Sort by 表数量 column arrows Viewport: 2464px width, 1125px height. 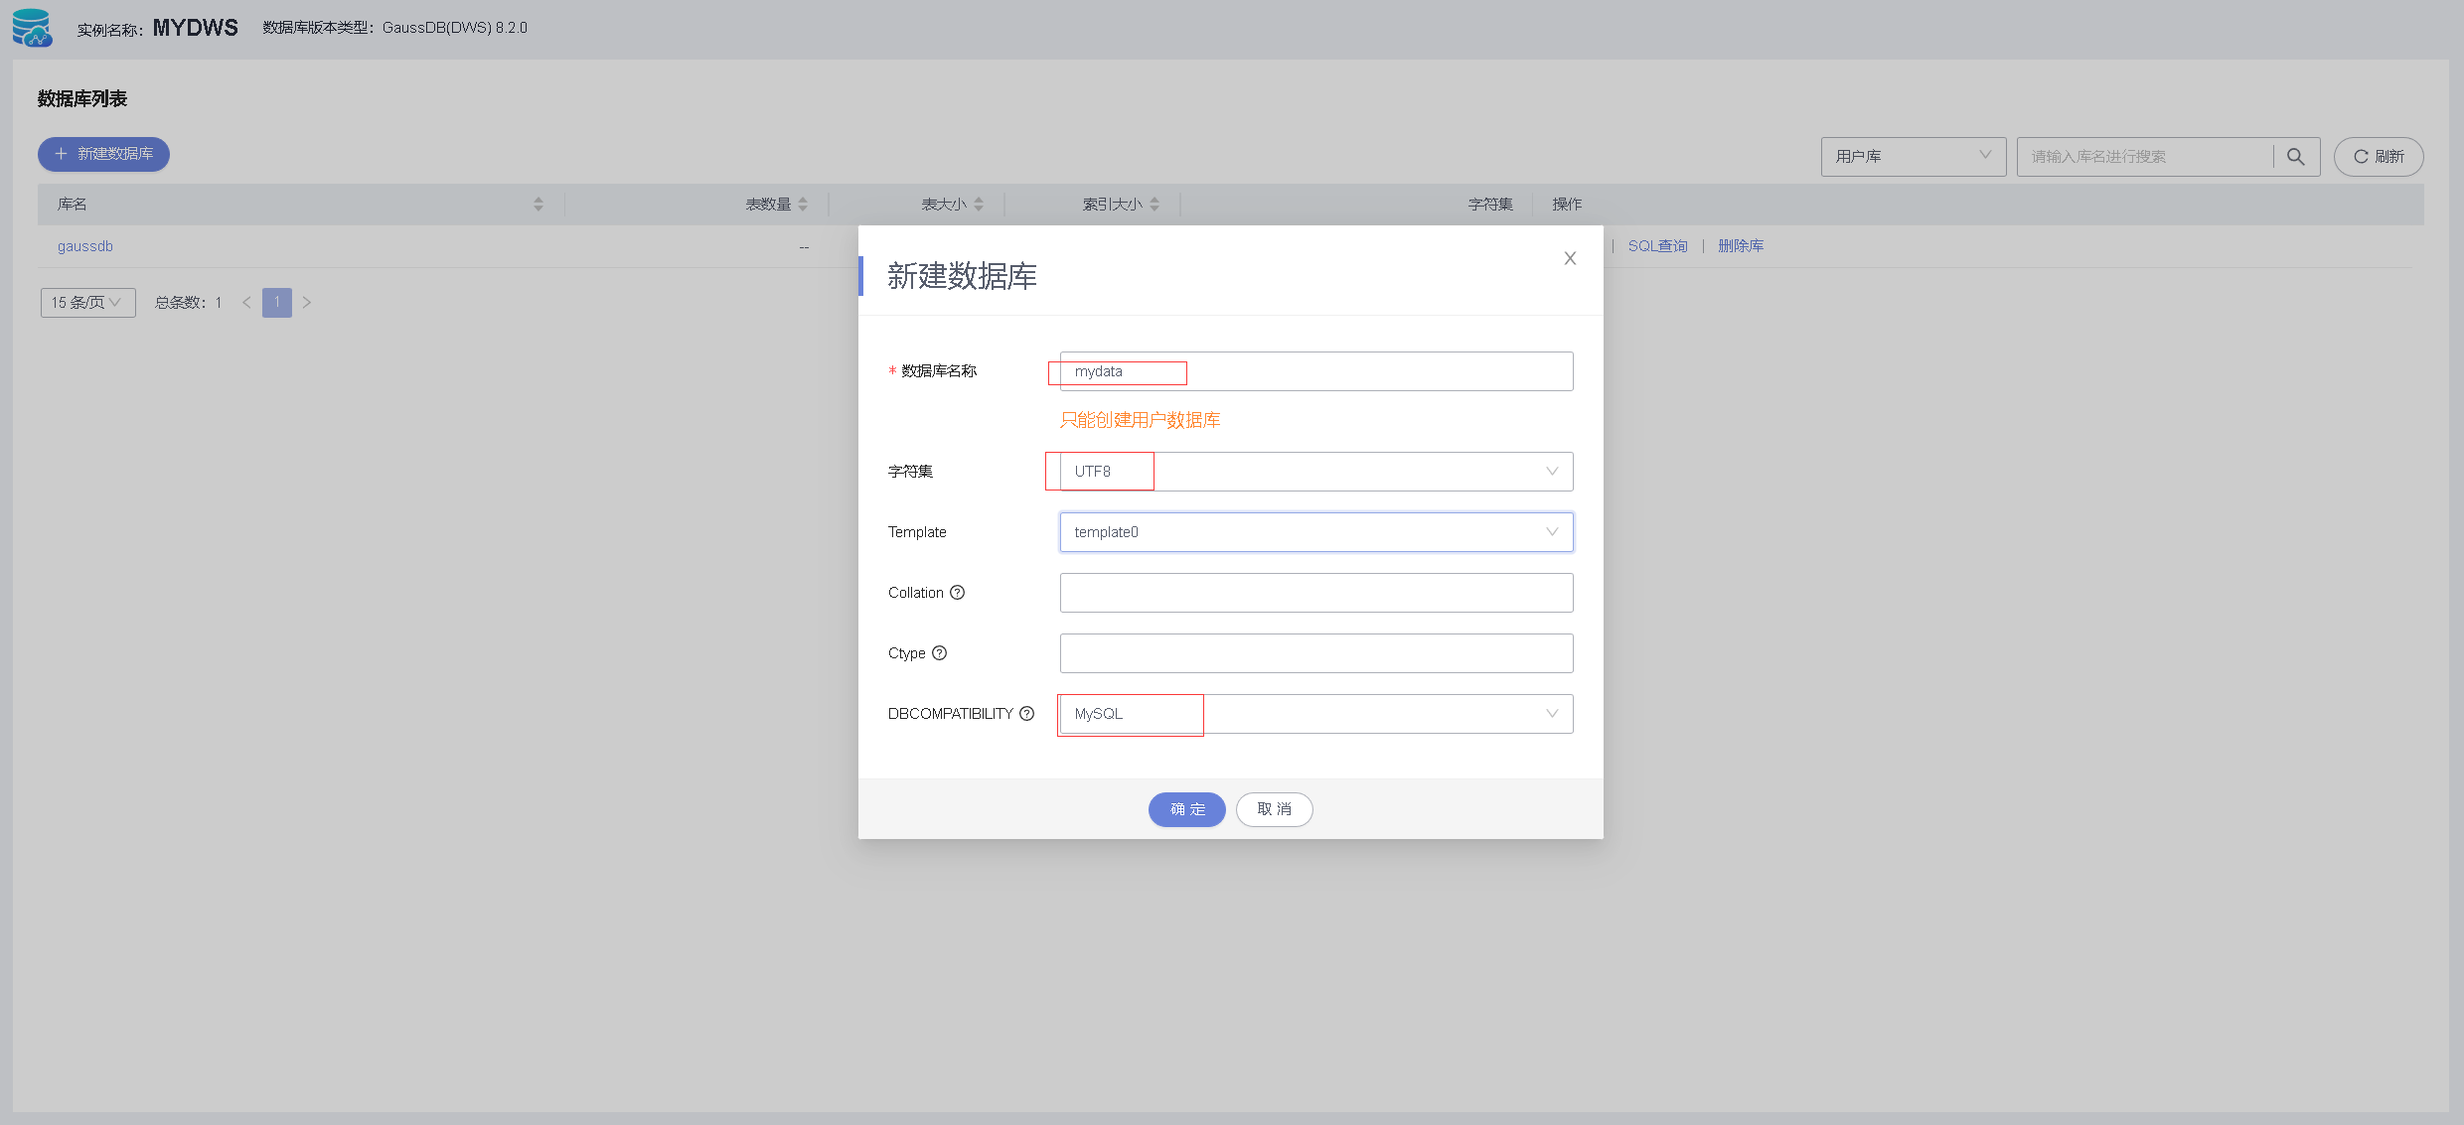click(803, 205)
